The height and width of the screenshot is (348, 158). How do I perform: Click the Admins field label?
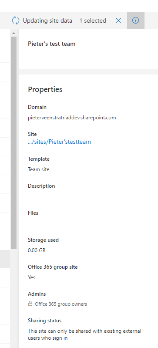pos(37,294)
